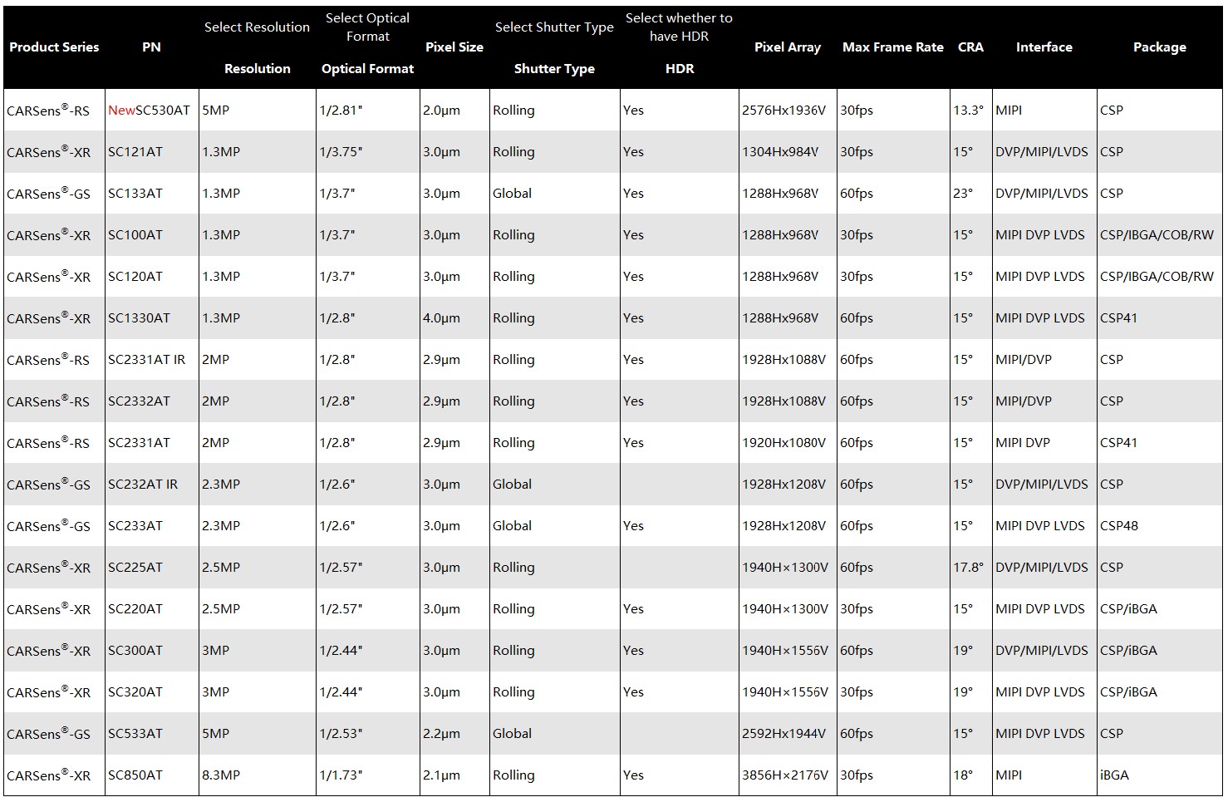Open the Select Shutter Type filter
The height and width of the screenshot is (802, 1228).
point(554,27)
